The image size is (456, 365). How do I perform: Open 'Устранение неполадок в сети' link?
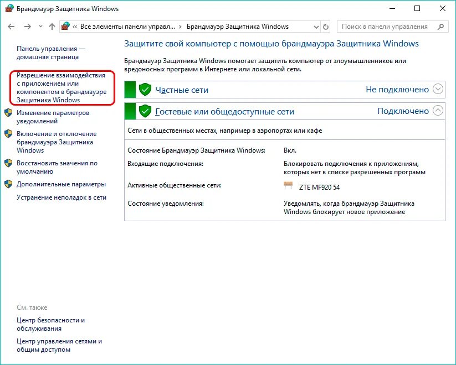pyautogui.click(x=62, y=197)
